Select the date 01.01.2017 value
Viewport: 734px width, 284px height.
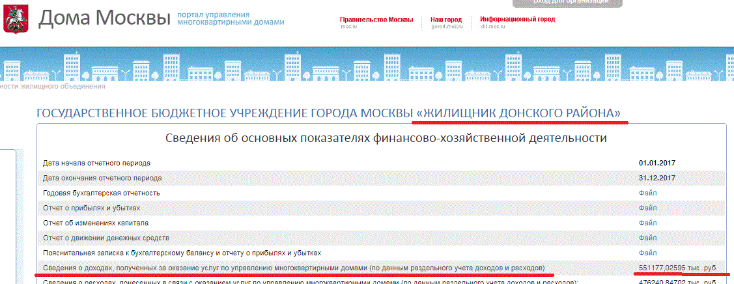[657, 163]
